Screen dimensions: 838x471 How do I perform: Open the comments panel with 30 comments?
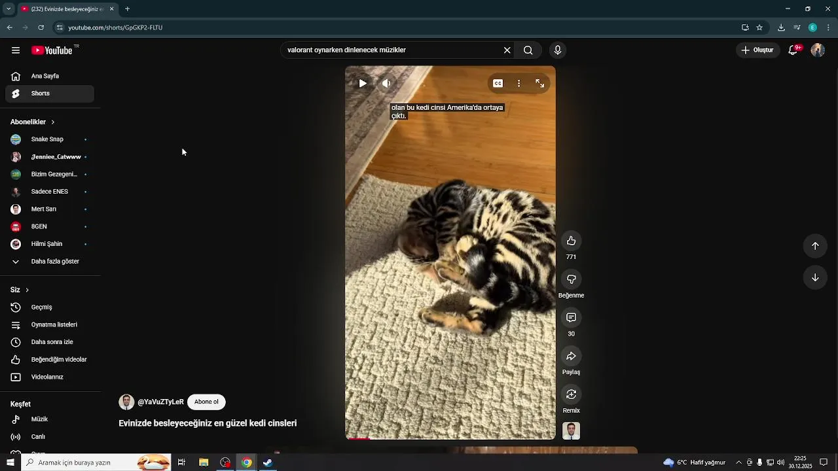[571, 317]
